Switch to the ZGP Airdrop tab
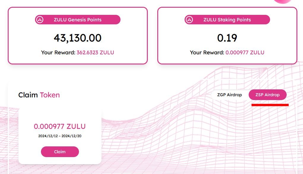Viewport: 303px width, 174px height. [229, 95]
